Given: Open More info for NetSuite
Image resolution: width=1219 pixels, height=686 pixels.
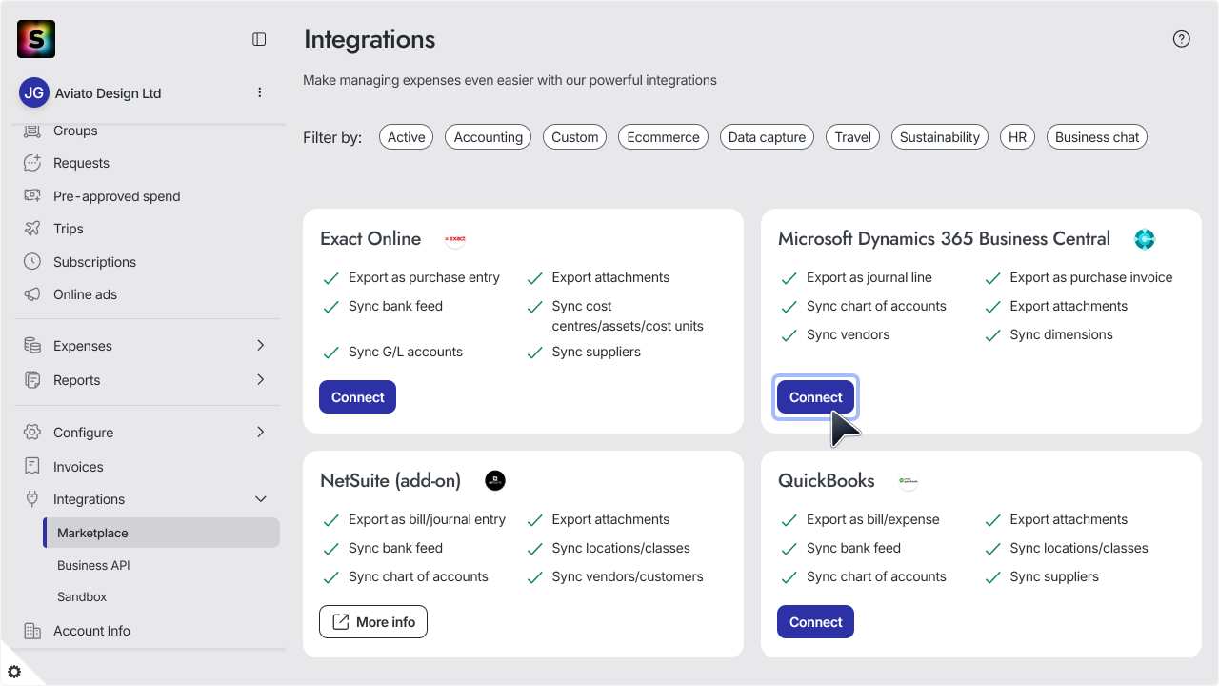Looking at the screenshot, I should click(373, 622).
